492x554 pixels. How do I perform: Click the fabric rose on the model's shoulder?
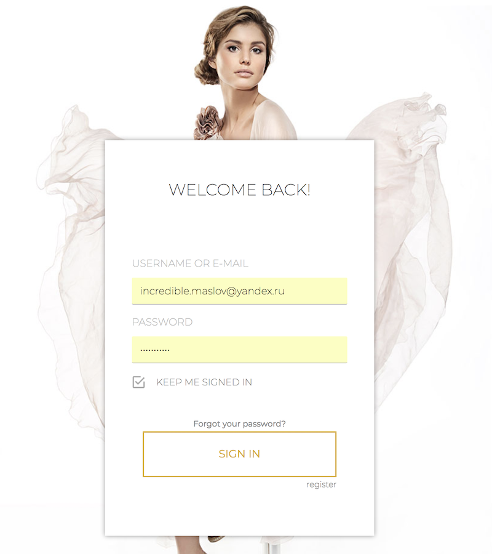[x=209, y=122]
